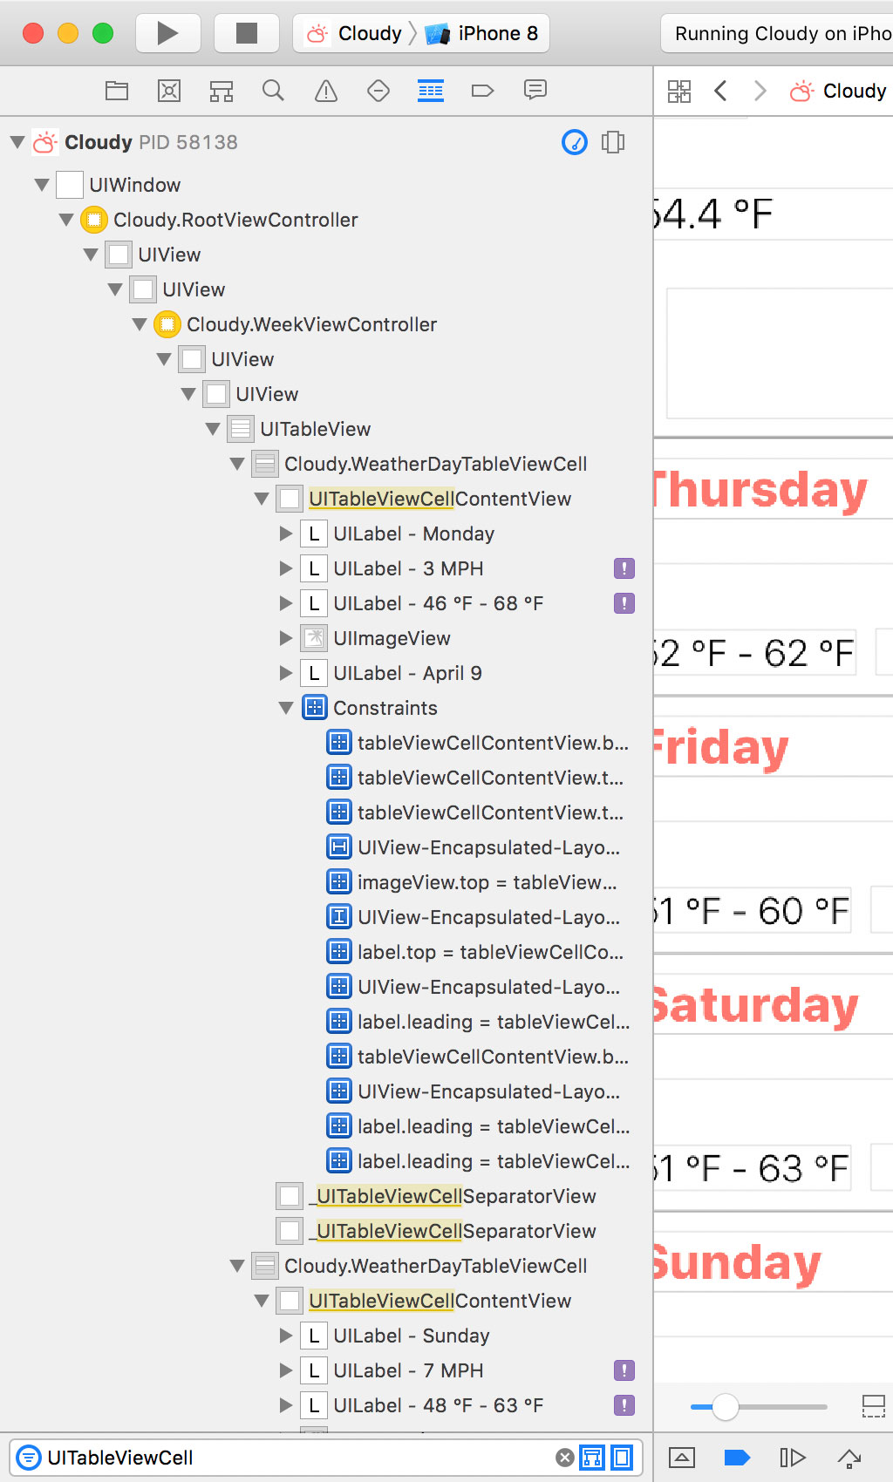
Task: Collapse the Constraints group
Action: tap(286, 708)
